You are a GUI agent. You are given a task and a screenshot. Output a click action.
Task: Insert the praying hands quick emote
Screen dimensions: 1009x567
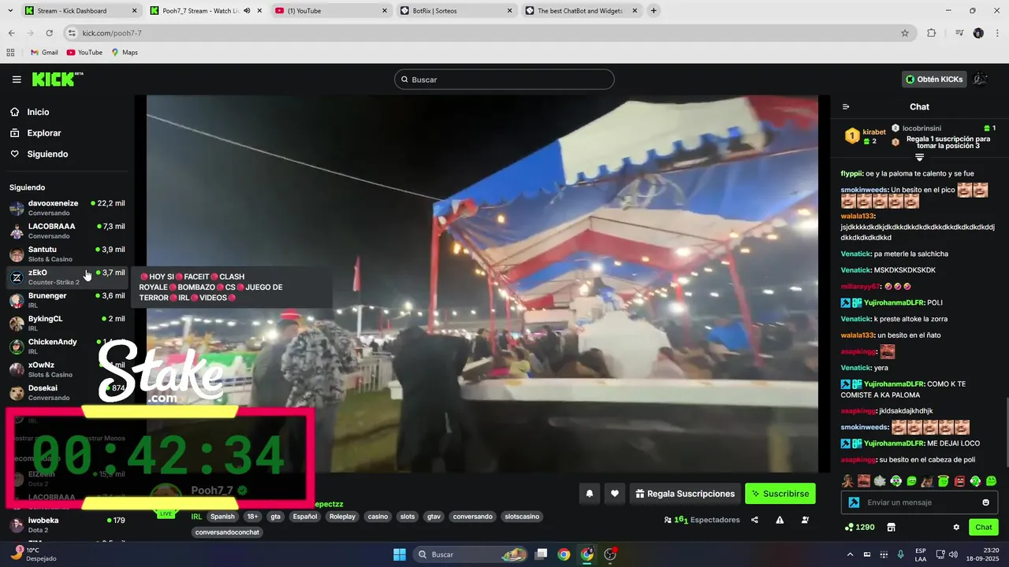coord(847,481)
